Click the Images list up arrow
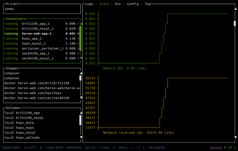238x151 pixels. pyautogui.click(x=81, y=73)
